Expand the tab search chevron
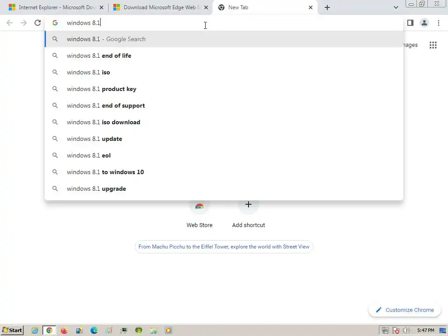 (395, 7)
